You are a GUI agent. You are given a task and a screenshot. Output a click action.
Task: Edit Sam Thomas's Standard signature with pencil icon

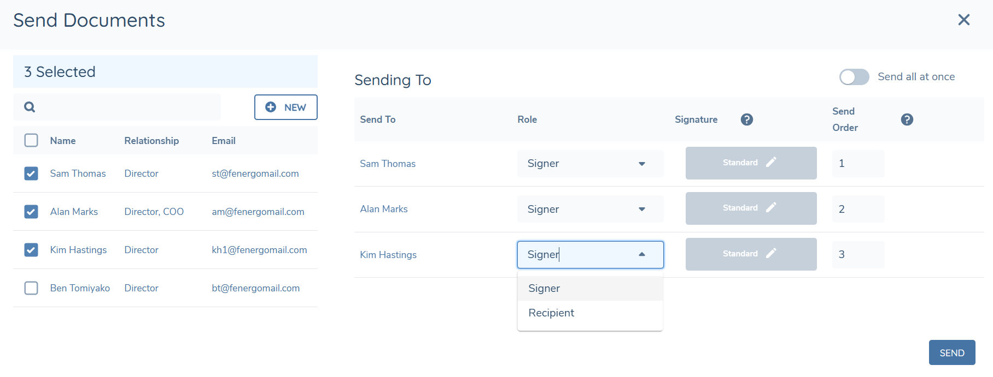point(772,161)
